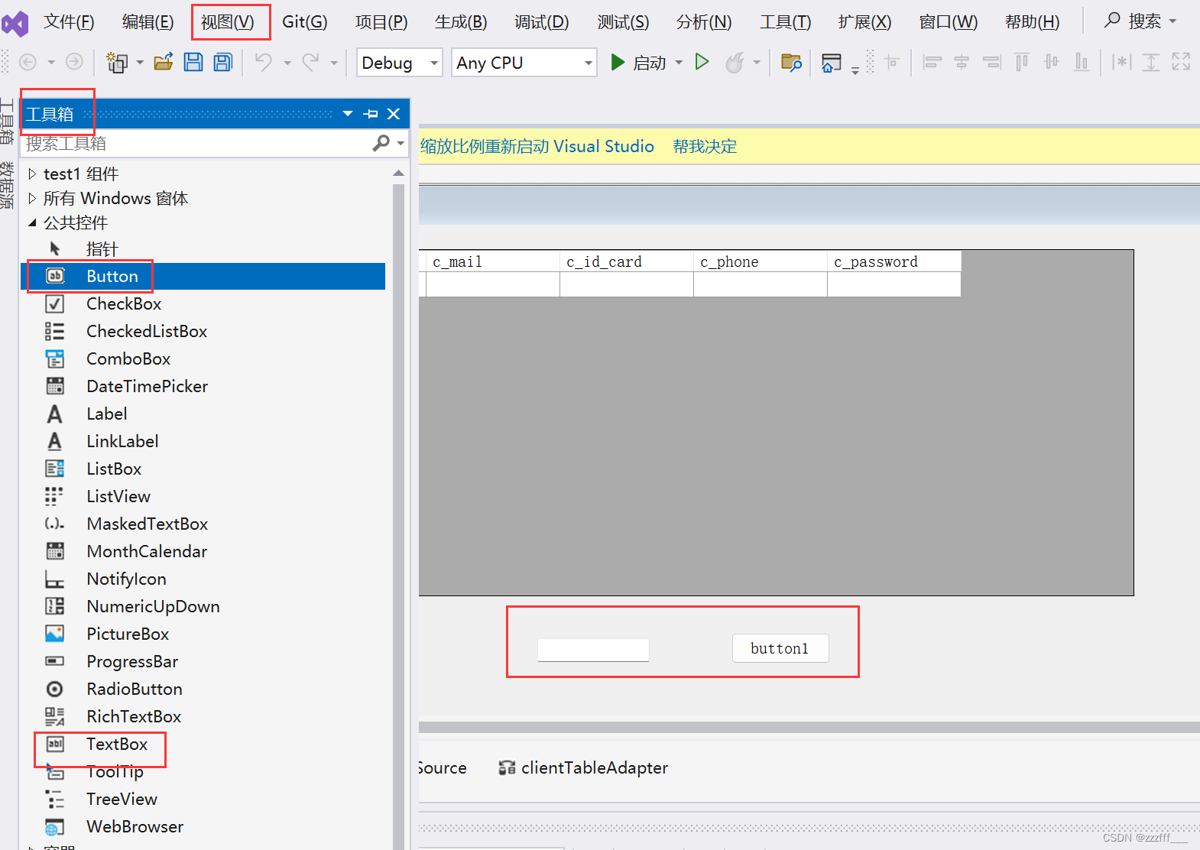Click the Align Bottoms layout icon
This screenshot has height=850, width=1200.
[x=1082, y=62]
